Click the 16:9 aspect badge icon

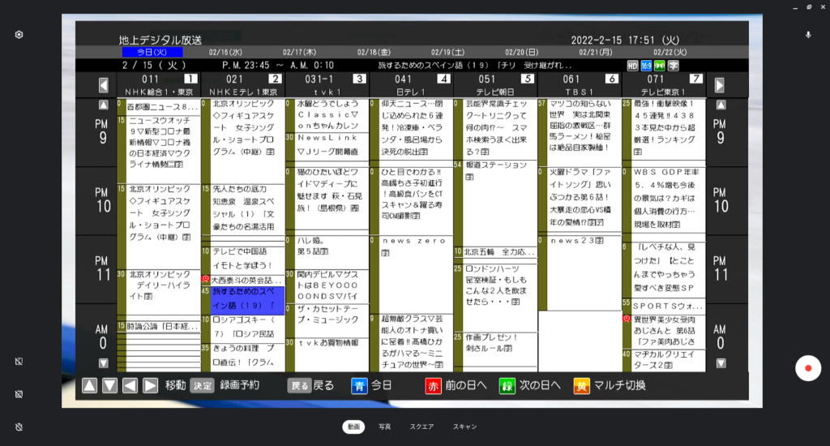(x=646, y=66)
